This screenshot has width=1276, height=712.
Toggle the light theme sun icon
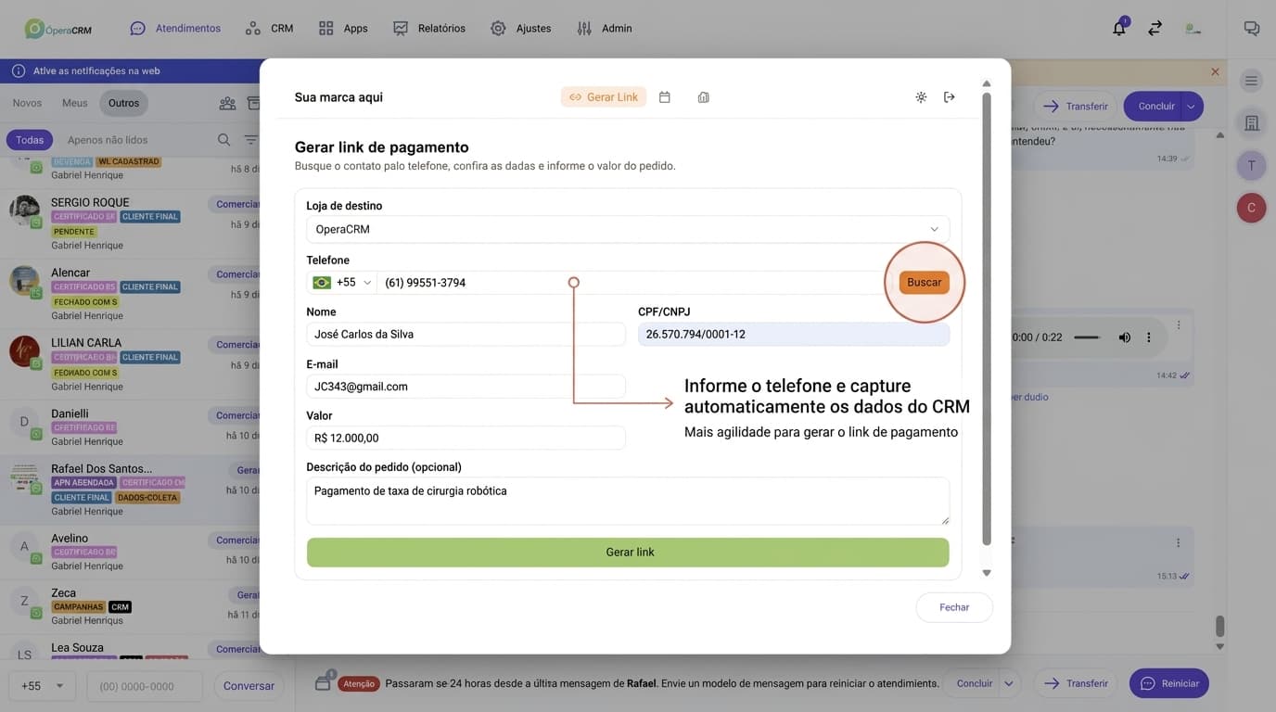click(921, 97)
